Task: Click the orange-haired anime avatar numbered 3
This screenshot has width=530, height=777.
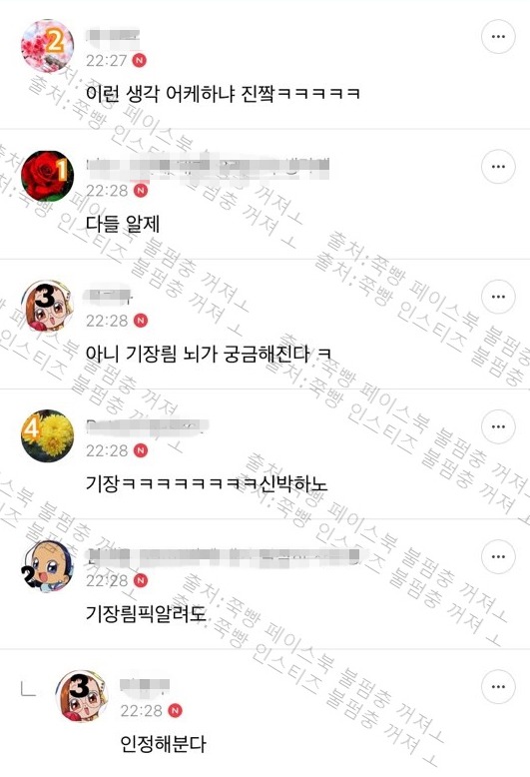Action: point(47,307)
